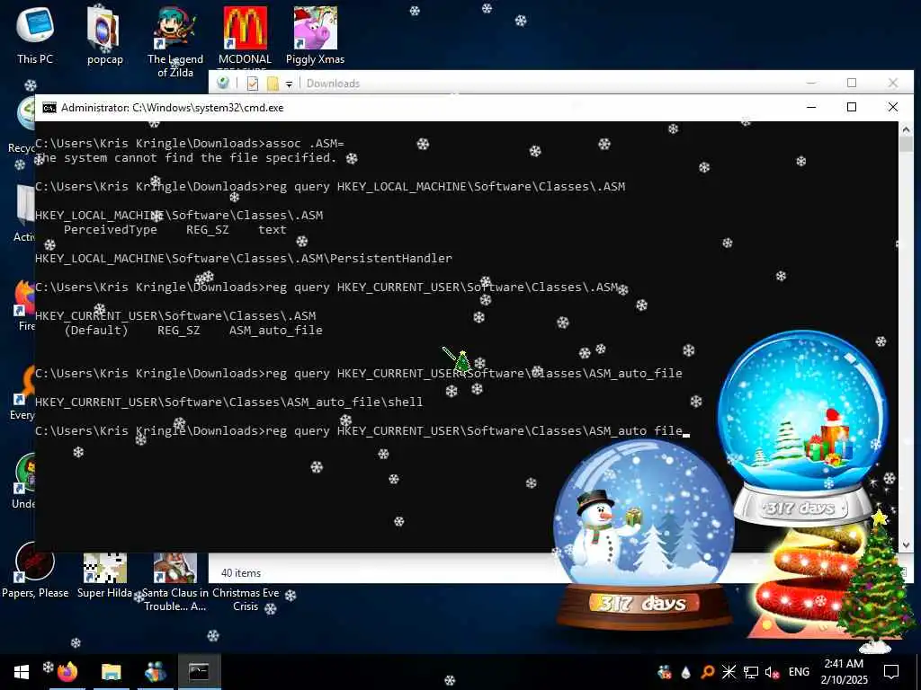Close the cmd.exe window
The width and height of the screenshot is (921, 690).
pyautogui.click(x=893, y=108)
